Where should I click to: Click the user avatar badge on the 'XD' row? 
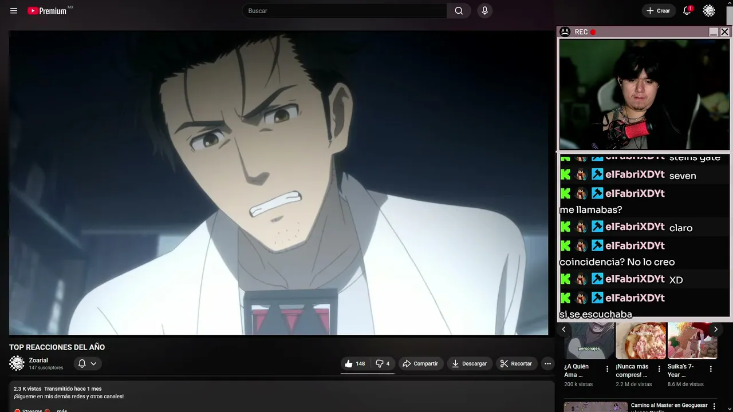click(581, 279)
